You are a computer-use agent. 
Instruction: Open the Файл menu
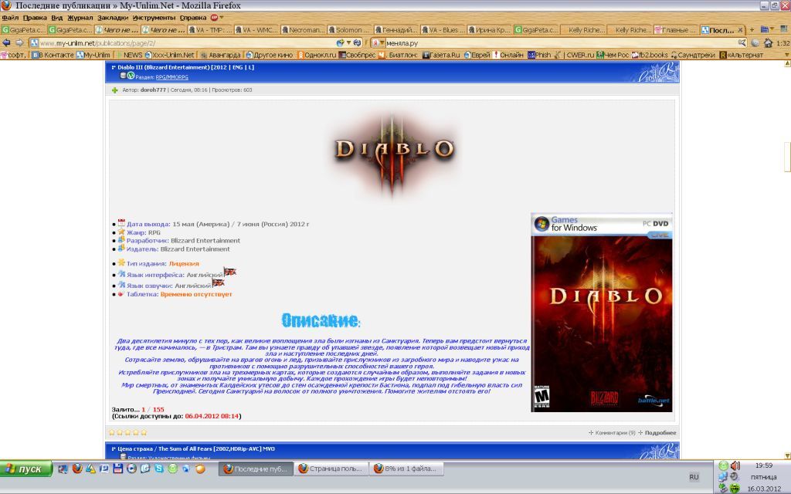[10, 17]
